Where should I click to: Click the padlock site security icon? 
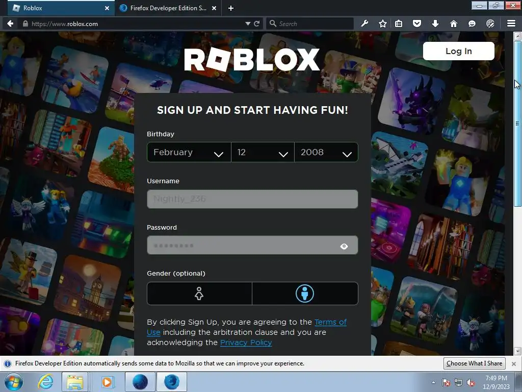25,23
